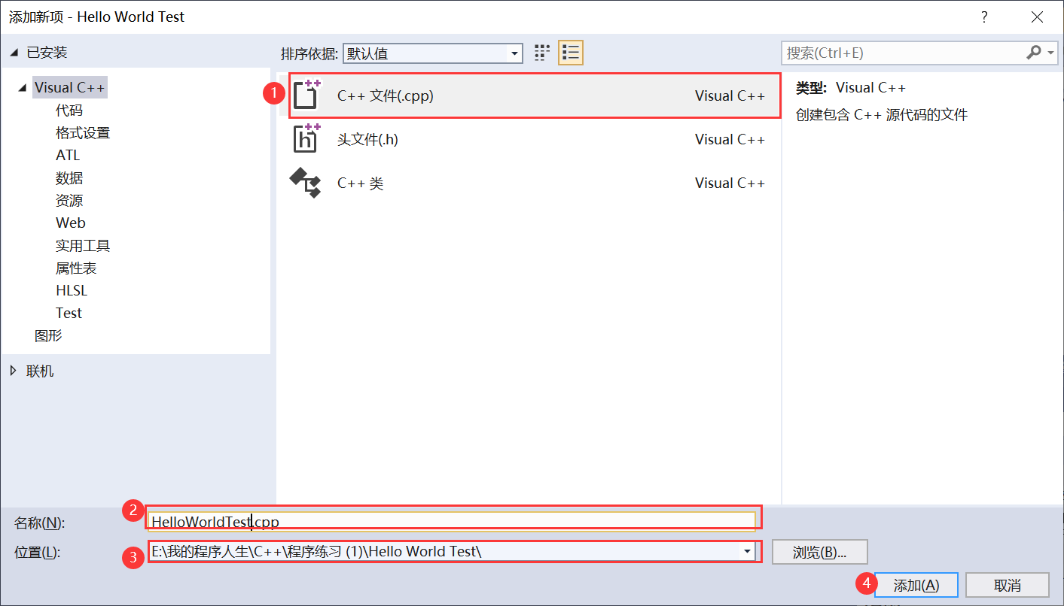Select the 格式设置 category
1064x606 pixels.
pyautogui.click(x=83, y=133)
